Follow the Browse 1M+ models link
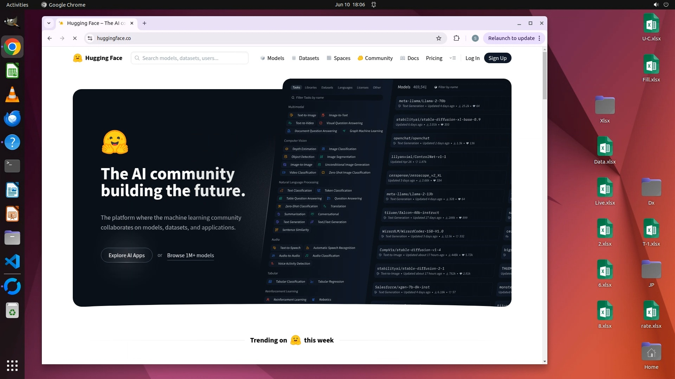Screen dimensions: 675x379 tap(190, 255)
